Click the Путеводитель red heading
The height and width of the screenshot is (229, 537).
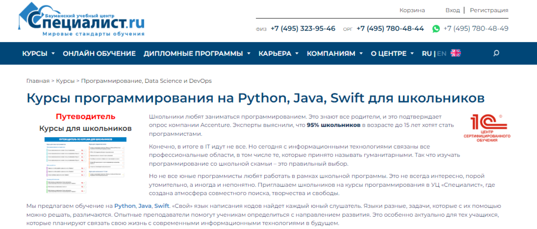pos(85,117)
